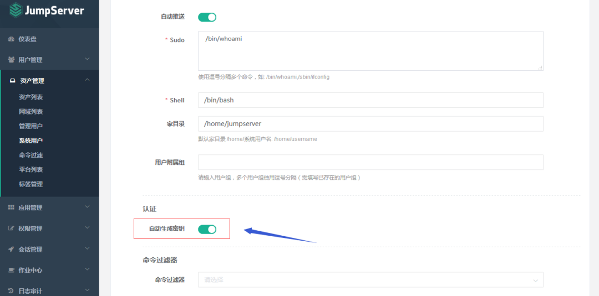The image size is (599, 296).
Task: Click the 认证 section heading
Action: click(x=150, y=209)
